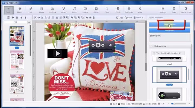Open page 2 thumbnail
Viewport: 195px width, 108px height.
(17, 60)
